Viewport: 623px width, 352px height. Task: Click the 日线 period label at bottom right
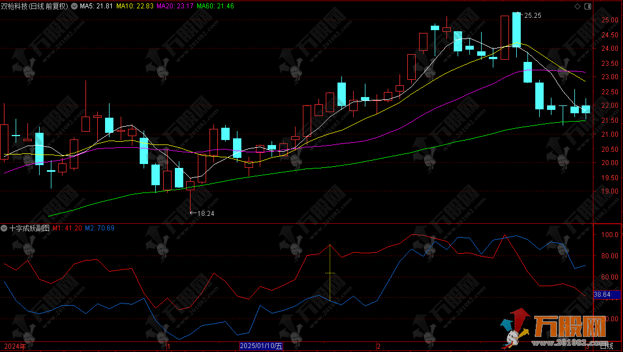[x=606, y=346]
